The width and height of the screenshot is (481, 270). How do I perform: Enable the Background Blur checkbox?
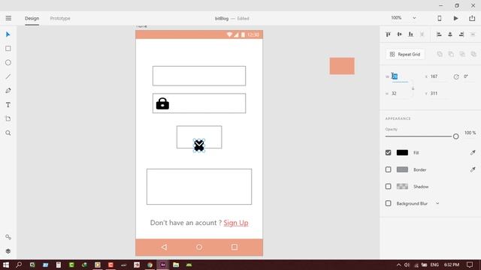pyautogui.click(x=388, y=203)
